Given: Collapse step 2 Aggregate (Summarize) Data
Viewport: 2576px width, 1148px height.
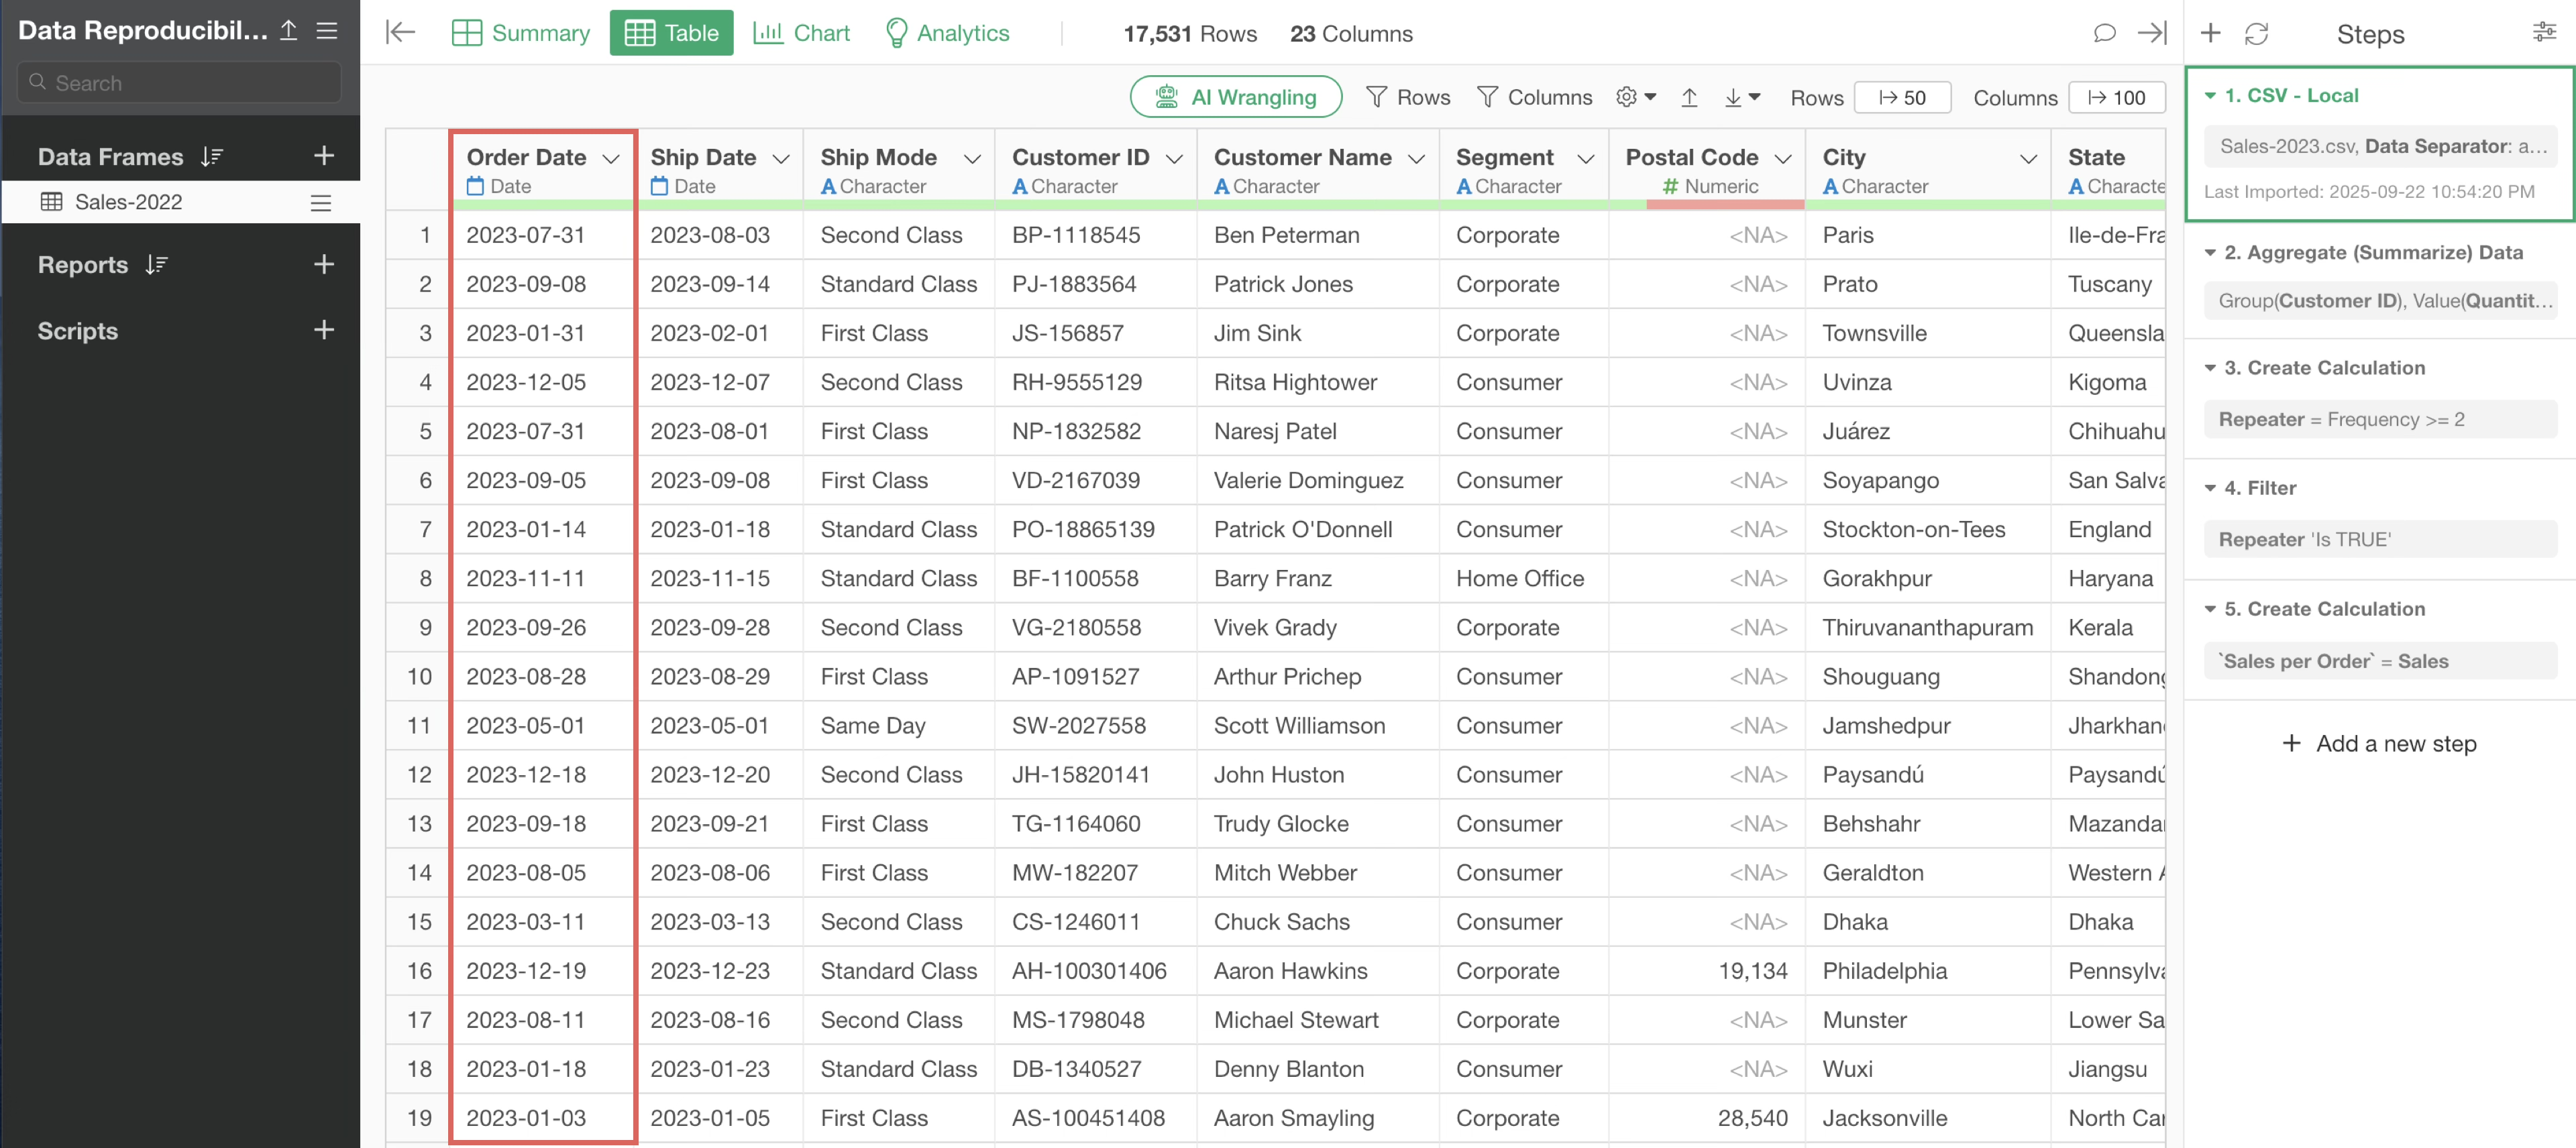Looking at the screenshot, I should coord(2210,253).
